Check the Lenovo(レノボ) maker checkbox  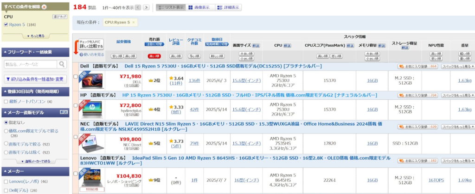tap(6, 182)
